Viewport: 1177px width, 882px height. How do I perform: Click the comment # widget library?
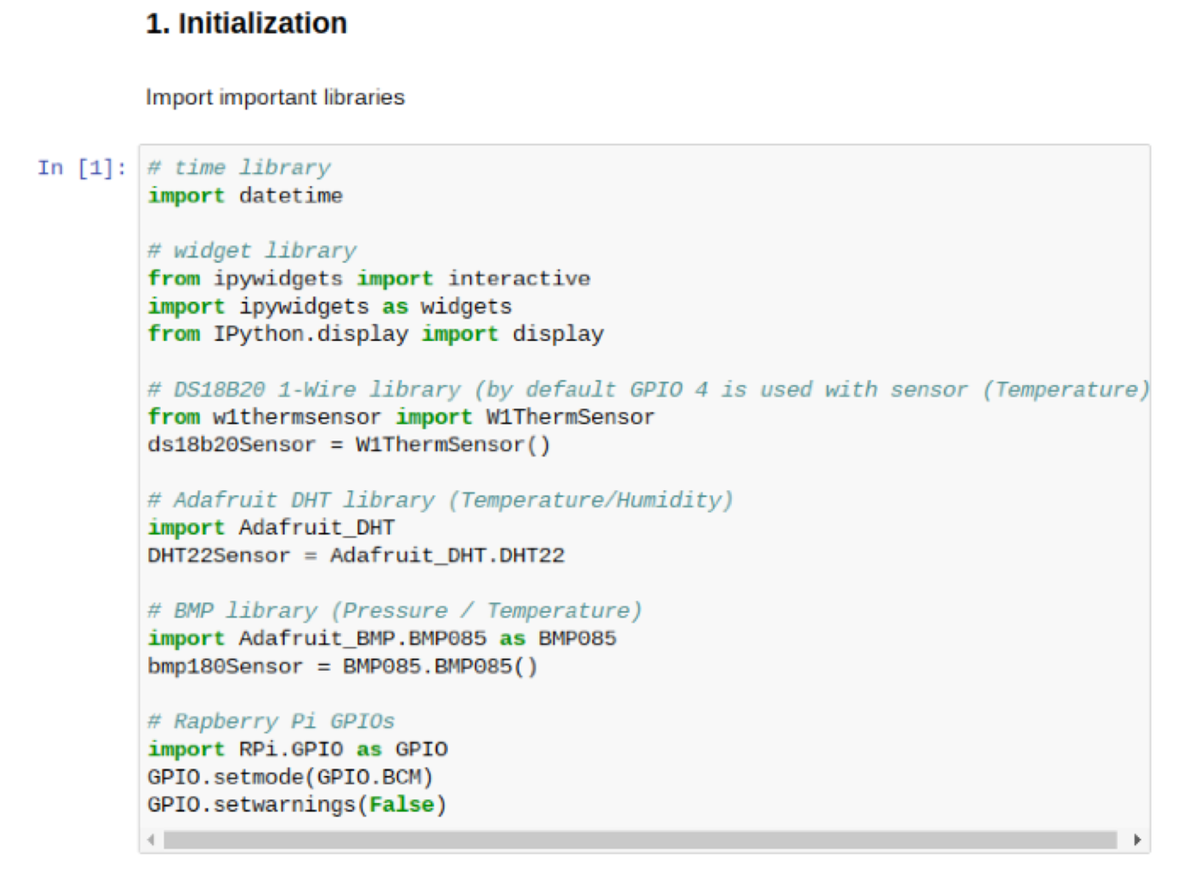click(251, 251)
